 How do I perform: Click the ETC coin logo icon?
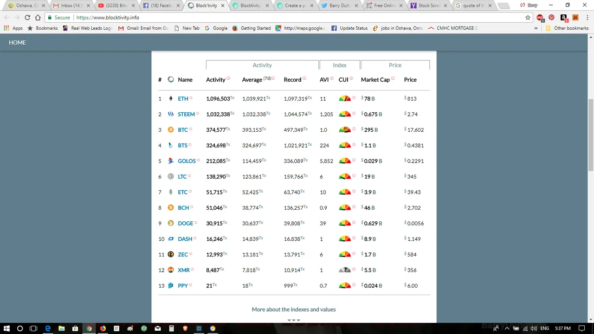pos(171,192)
